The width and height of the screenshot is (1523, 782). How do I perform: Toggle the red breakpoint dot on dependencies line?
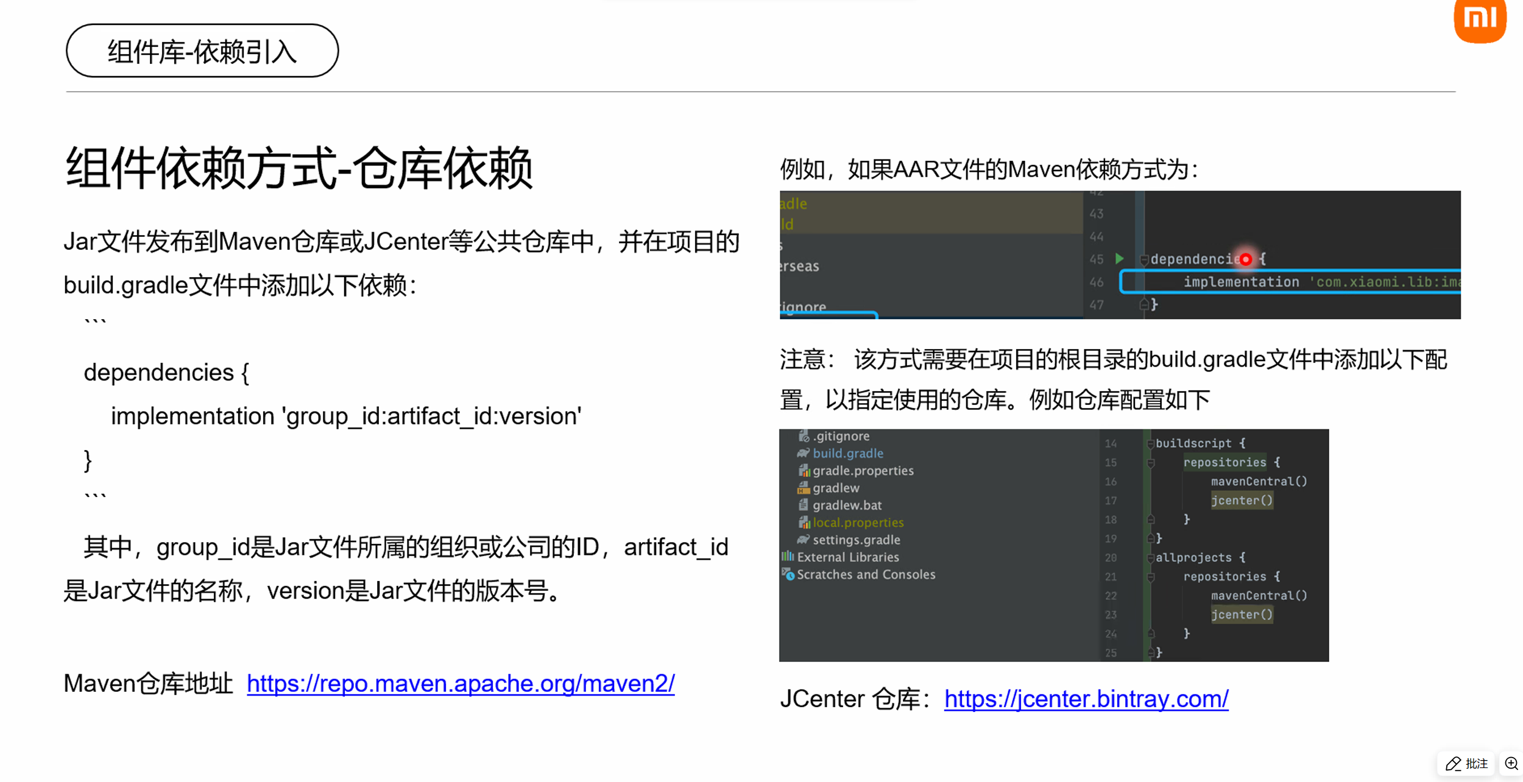point(1245,259)
